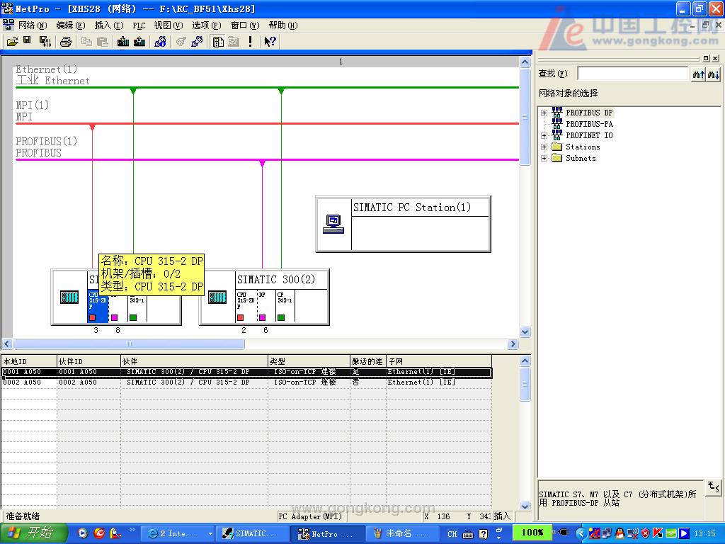Click the search upward binoculars button

pos(698,74)
